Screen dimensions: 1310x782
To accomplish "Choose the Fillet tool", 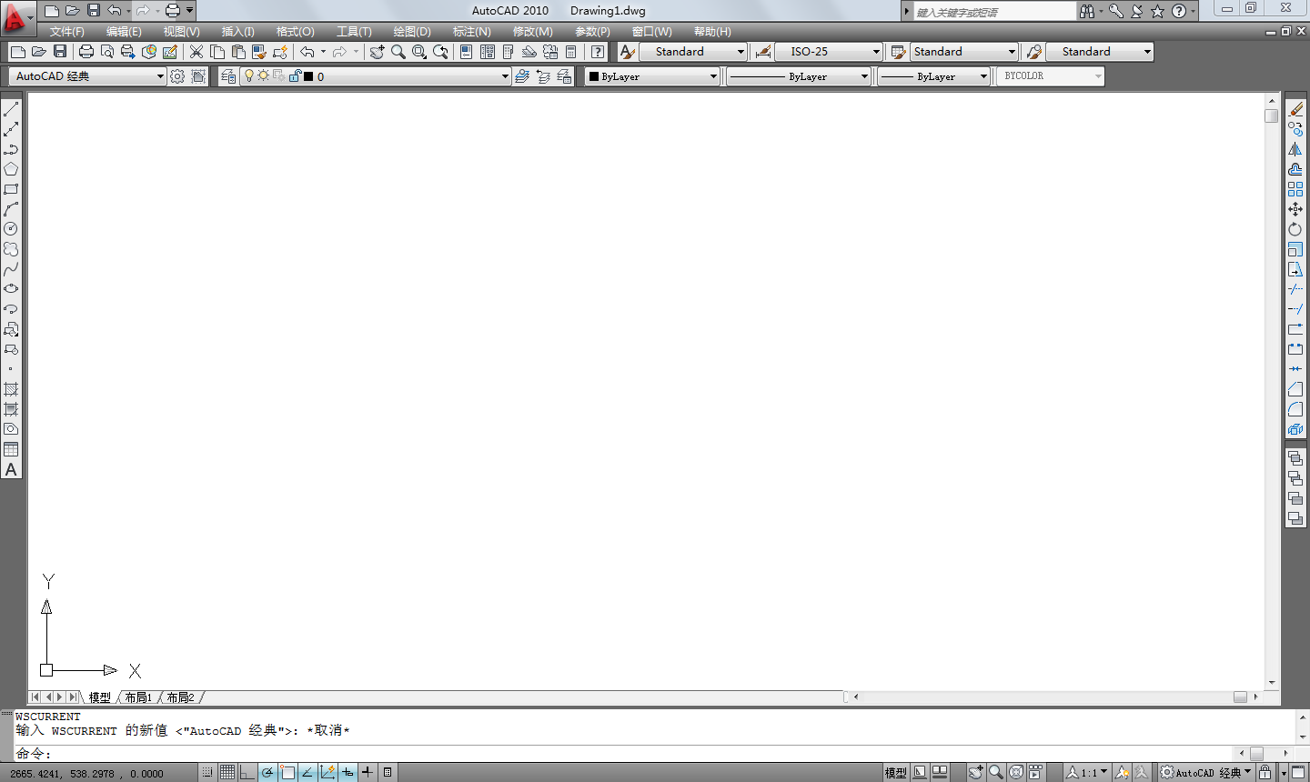I will point(1295,409).
